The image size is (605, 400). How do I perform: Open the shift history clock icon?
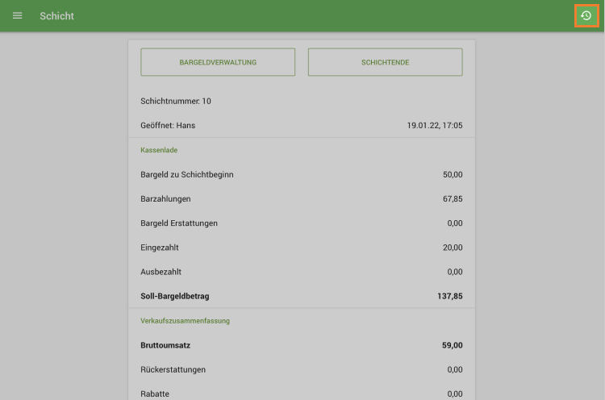[586, 15]
